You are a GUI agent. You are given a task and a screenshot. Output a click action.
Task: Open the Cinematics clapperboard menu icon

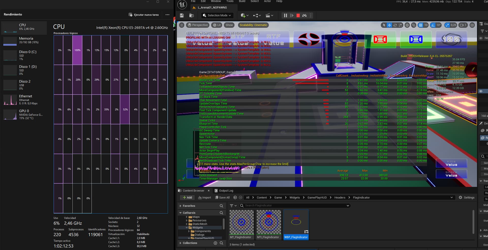click(x=269, y=15)
